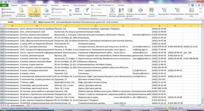This screenshot has height=111, width=204.
Task: Select column D header
Action: tap(96, 26)
